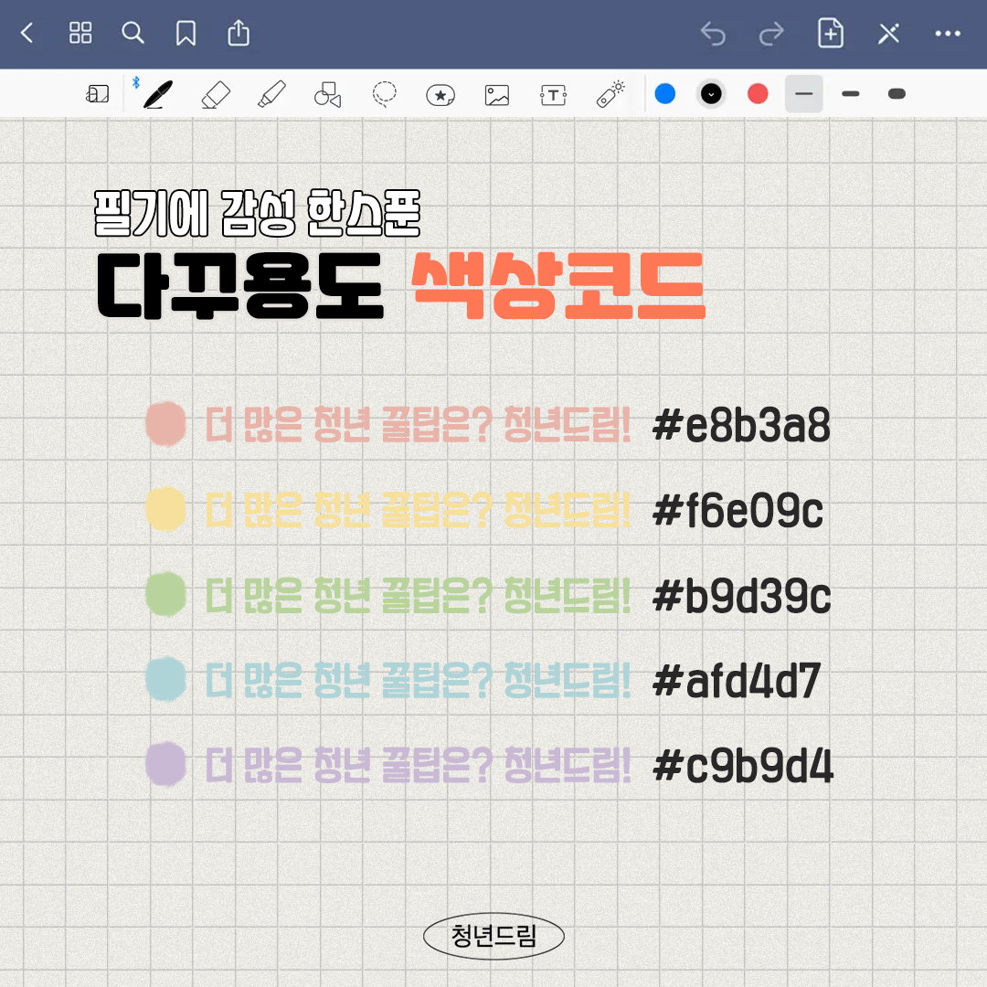Switch to the thickest stroke width
Image resolution: width=987 pixels, height=987 pixels.
tap(897, 93)
